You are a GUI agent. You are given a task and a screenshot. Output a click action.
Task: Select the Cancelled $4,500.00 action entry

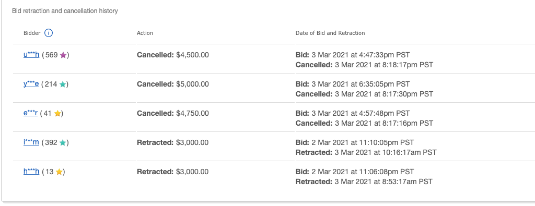(173, 55)
